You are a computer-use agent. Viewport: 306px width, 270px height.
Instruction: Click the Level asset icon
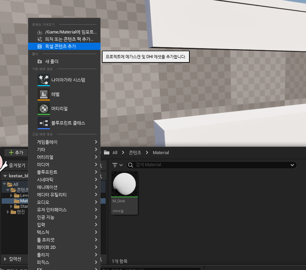click(x=44, y=94)
